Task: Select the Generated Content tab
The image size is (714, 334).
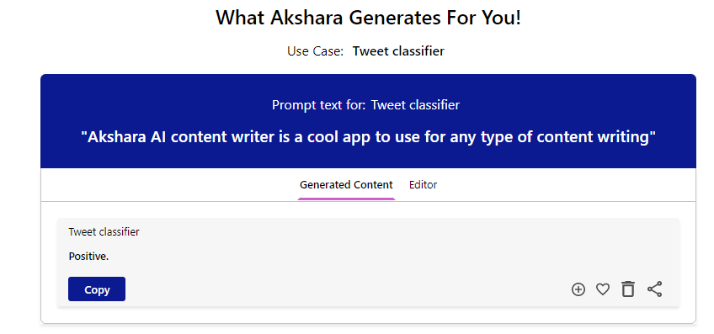Action: click(346, 185)
